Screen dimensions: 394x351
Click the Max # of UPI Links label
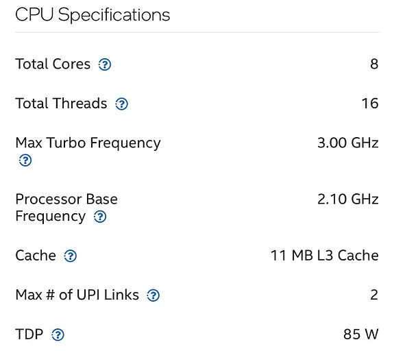tap(77, 295)
